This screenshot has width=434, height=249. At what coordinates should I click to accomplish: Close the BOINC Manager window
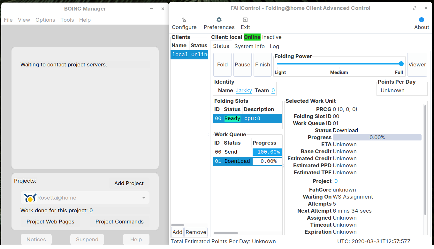163,9
